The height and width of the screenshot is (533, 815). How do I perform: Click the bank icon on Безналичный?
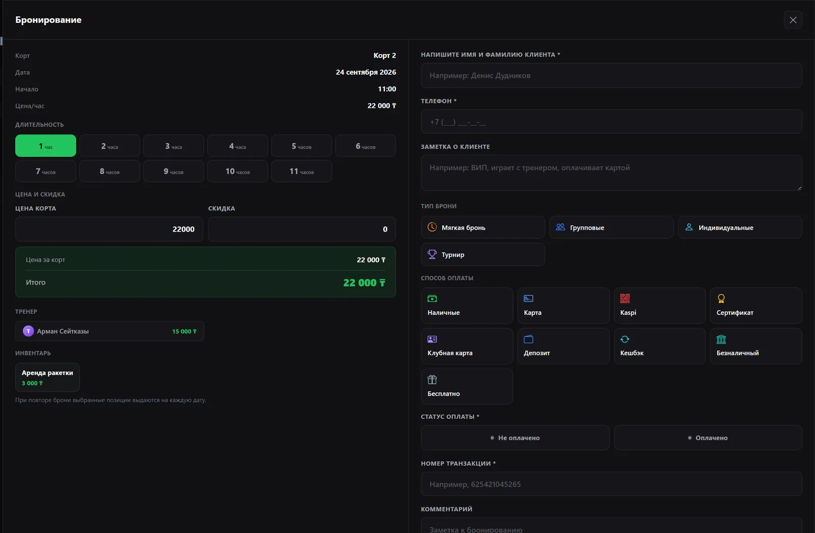click(x=721, y=339)
